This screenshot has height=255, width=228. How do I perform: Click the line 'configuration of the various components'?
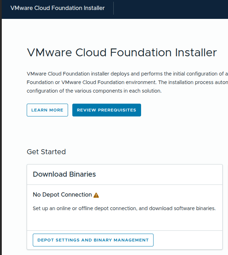[x=94, y=91]
